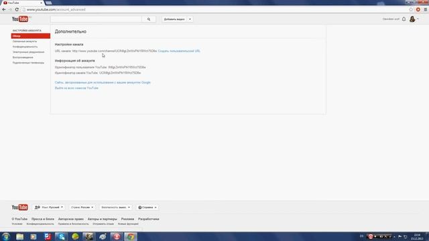Select the YouTube browser tab
This screenshot has width=429, height=241.
(x=22, y=3)
